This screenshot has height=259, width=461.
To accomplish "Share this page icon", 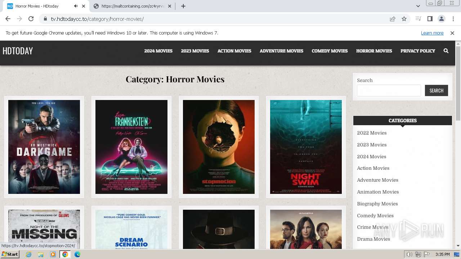I will click(393, 19).
